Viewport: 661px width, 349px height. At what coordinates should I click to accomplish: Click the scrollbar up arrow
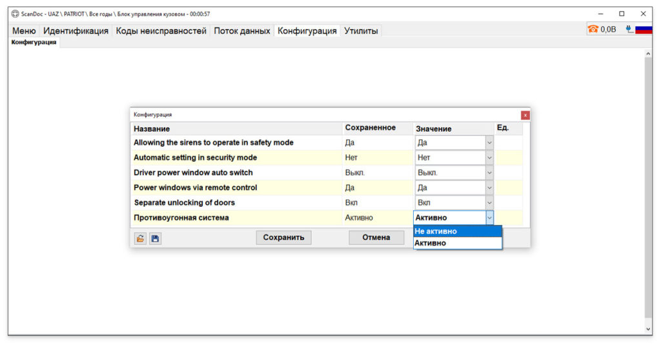(x=648, y=54)
